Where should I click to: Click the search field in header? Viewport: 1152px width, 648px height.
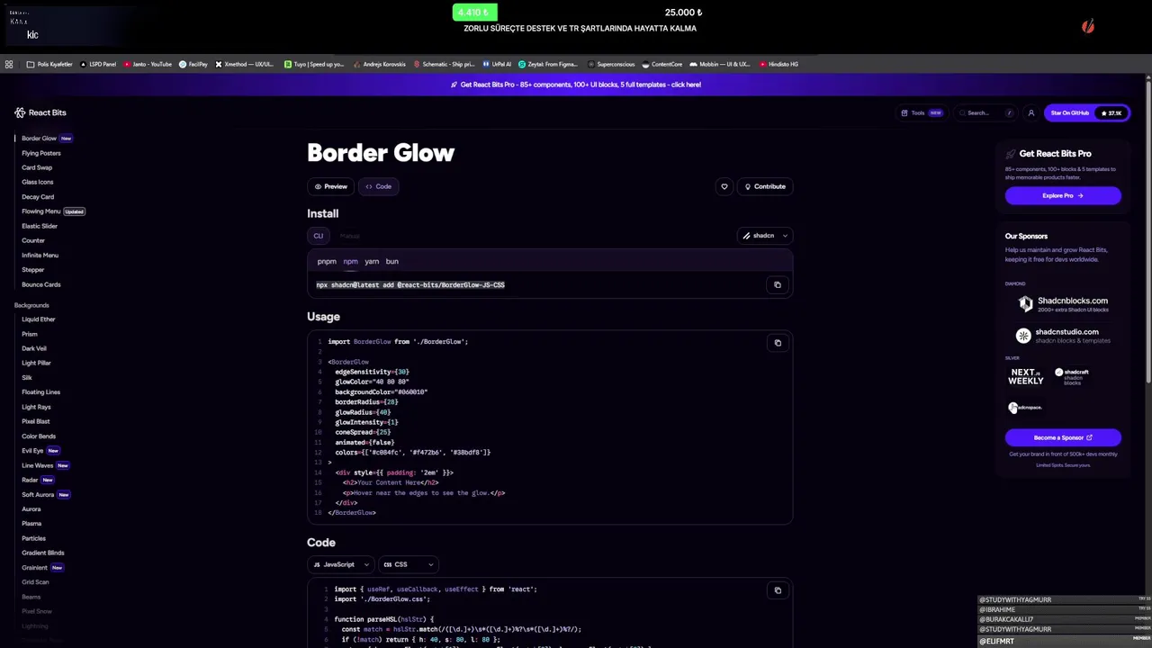coord(985,112)
